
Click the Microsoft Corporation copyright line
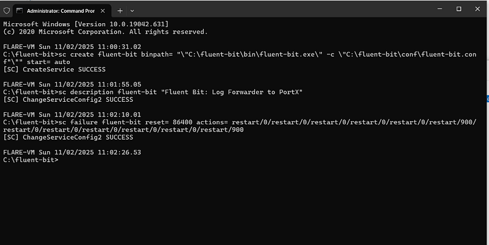click(x=105, y=32)
